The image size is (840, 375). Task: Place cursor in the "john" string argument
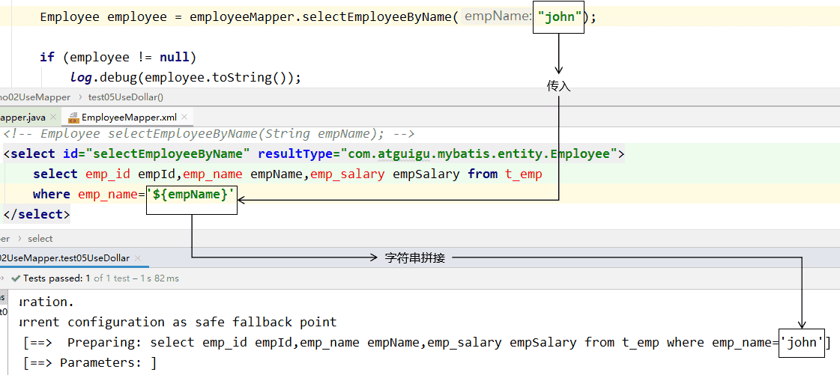click(560, 17)
